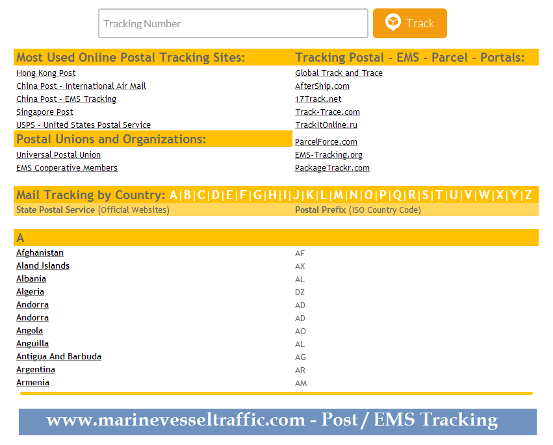553x445 pixels.
Task: Jump to countries starting with N
Action: tap(354, 195)
